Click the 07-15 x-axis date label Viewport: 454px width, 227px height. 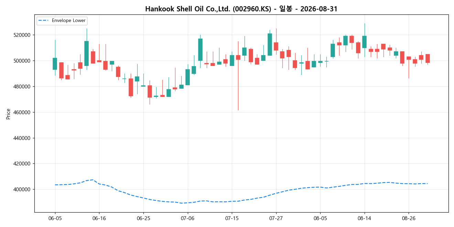[232, 218]
